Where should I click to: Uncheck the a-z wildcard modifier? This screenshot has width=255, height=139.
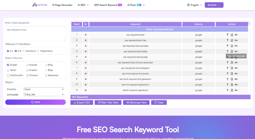tap(8, 51)
